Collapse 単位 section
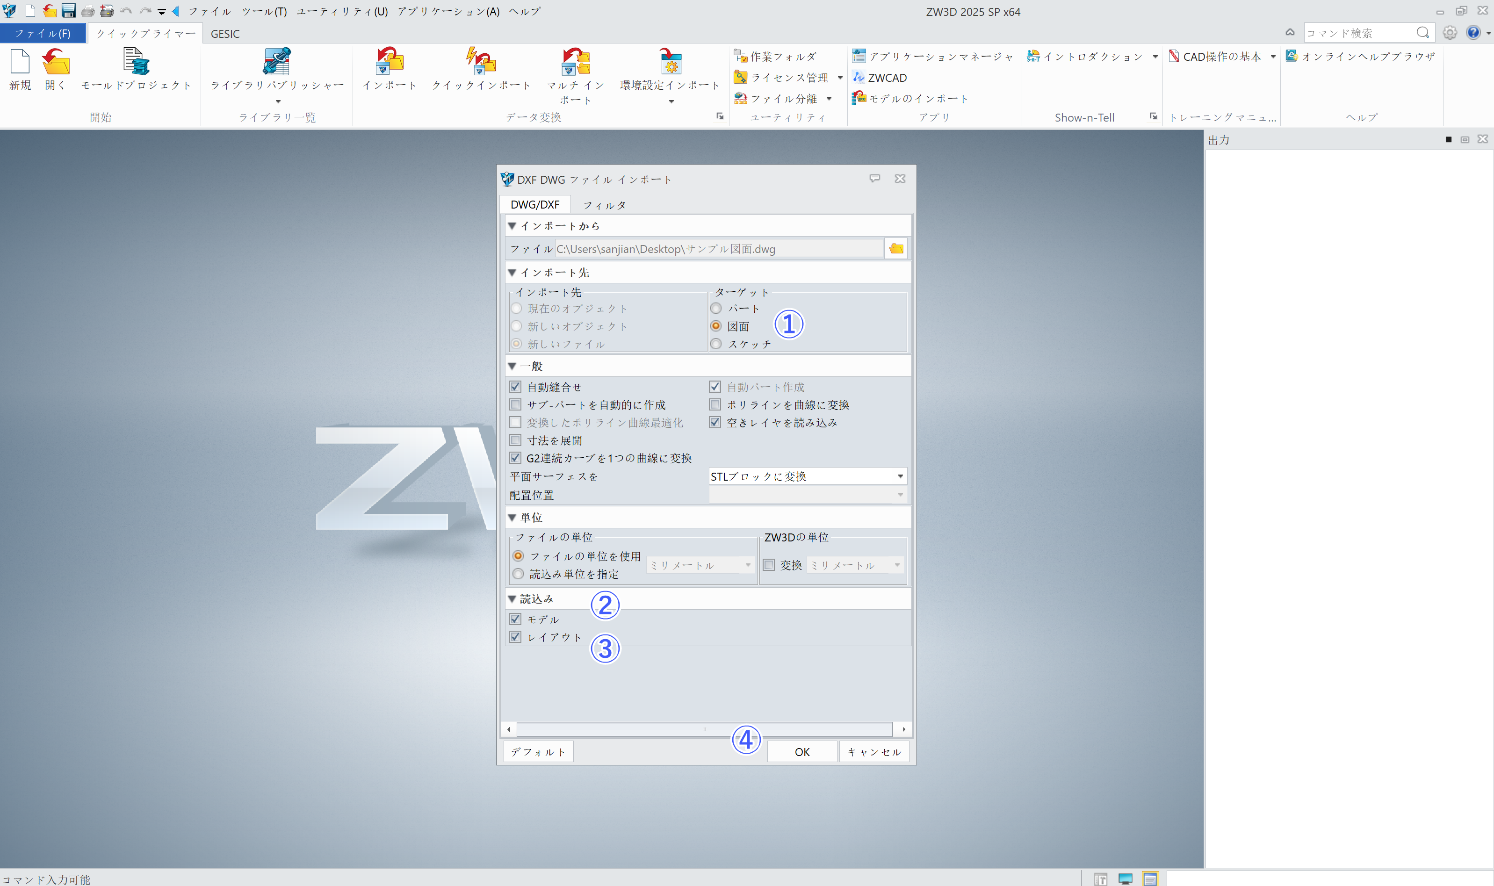The image size is (1494, 886). (512, 517)
